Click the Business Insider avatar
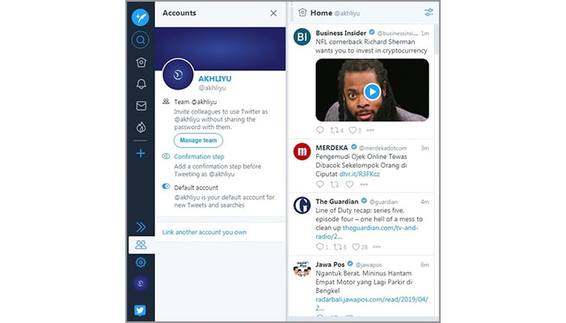Screen dimensions: 566x323 click(x=302, y=37)
